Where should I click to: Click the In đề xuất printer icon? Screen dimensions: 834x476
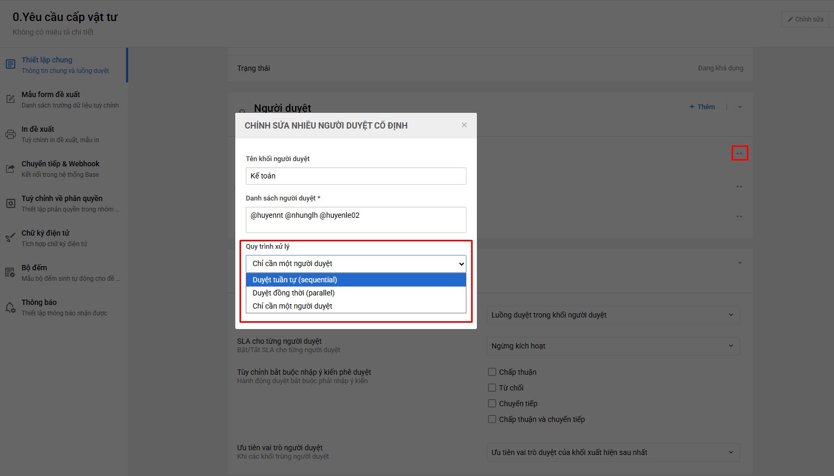tap(11, 134)
